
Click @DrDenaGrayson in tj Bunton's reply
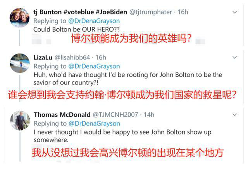[x=94, y=21]
